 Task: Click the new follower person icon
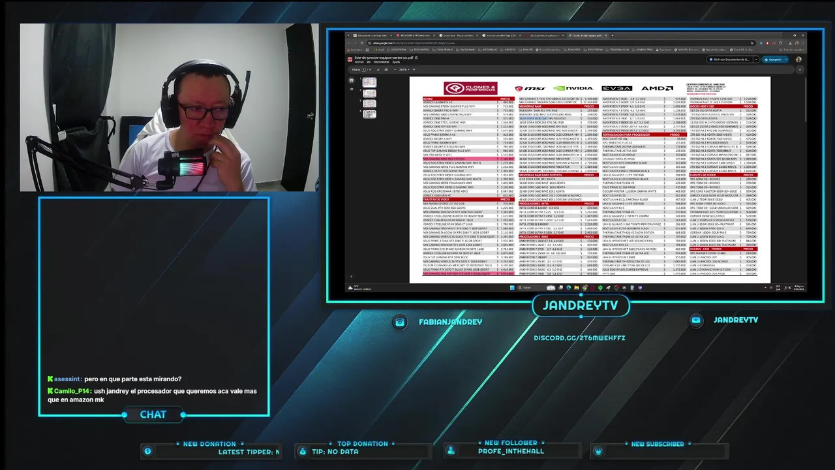click(451, 451)
